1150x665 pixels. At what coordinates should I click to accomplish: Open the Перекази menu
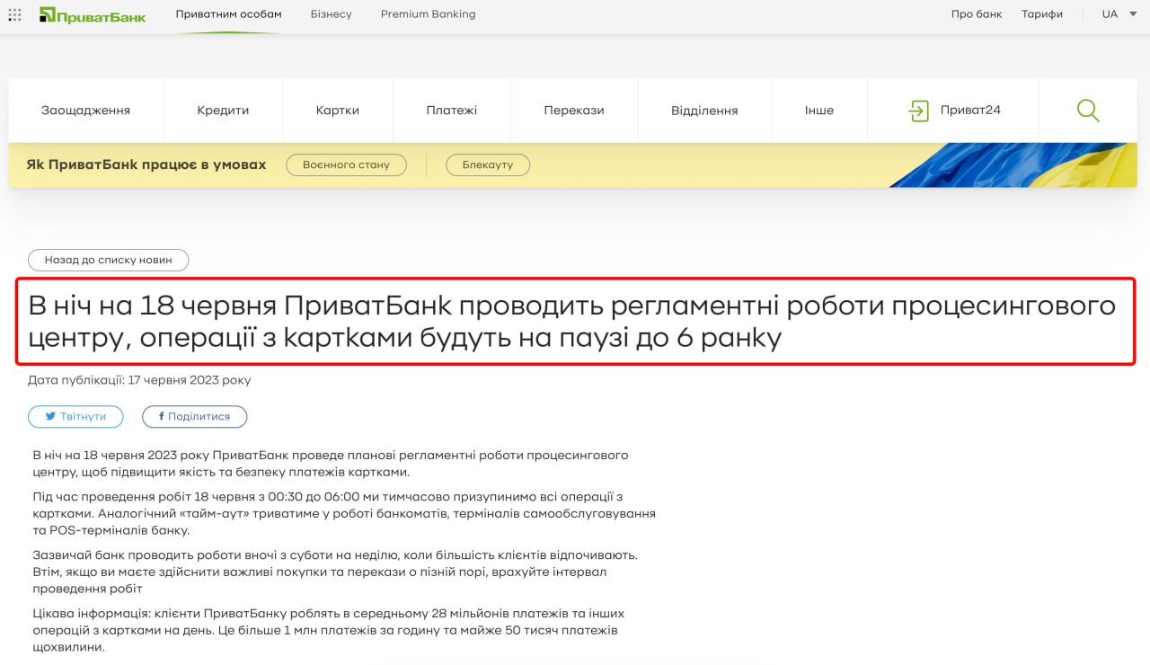click(x=573, y=111)
